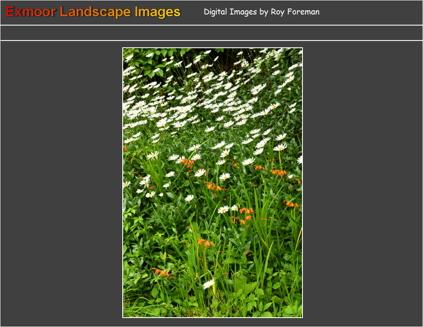Click the white divider line under the header
Image resolution: width=423 pixels, height=327 pixels.
211,25
